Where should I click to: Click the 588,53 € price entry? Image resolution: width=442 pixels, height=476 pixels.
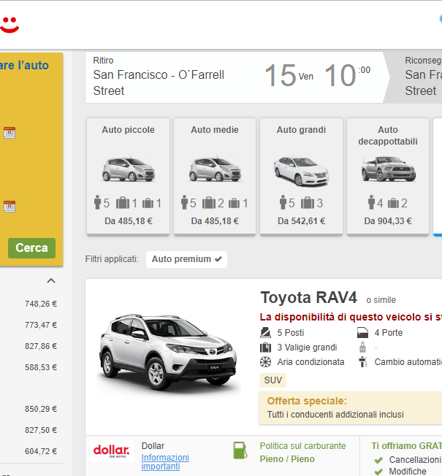(x=41, y=367)
